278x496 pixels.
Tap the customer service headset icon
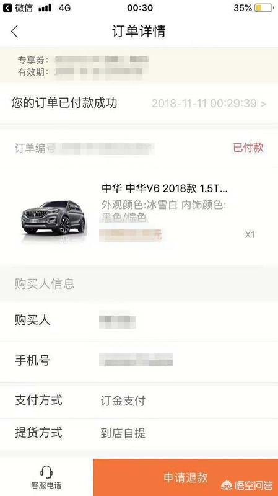click(x=46, y=472)
